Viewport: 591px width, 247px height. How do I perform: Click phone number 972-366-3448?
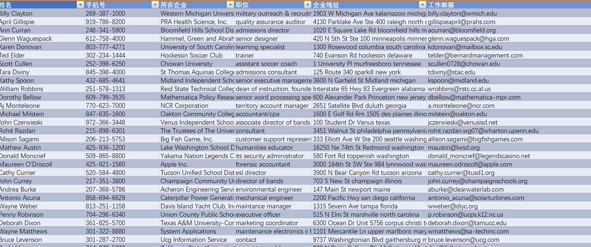click(x=105, y=122)
